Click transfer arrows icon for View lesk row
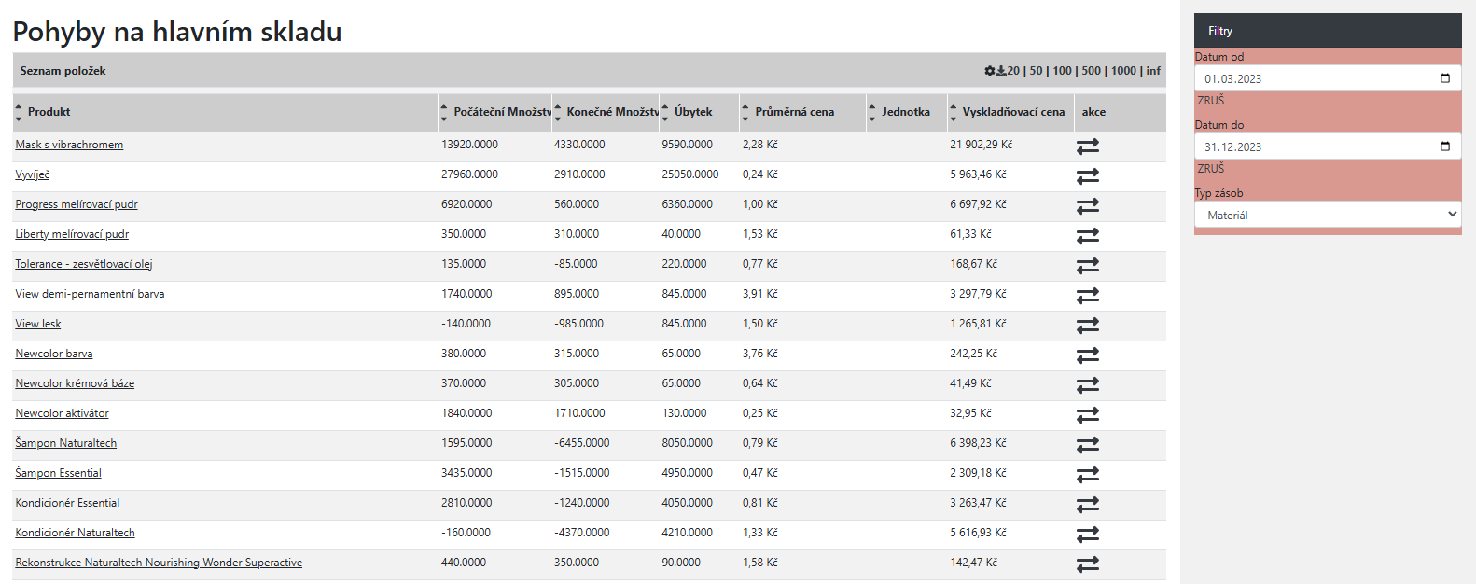The width and height of the screenshot is (1476, 584). click(x=1088, y=325)
